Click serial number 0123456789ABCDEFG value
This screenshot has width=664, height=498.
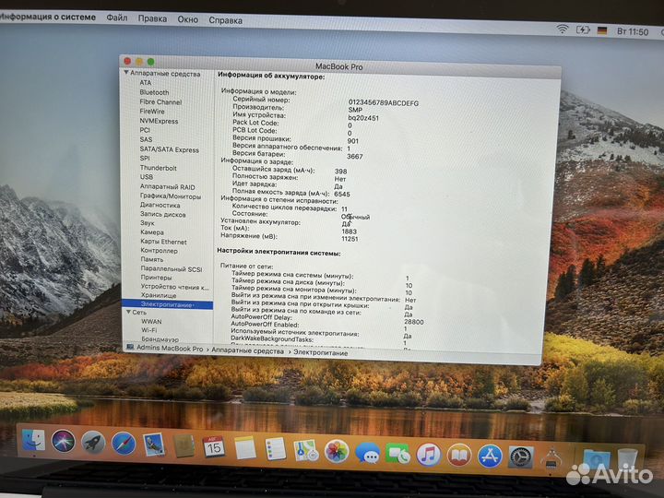tap(384, 103)
